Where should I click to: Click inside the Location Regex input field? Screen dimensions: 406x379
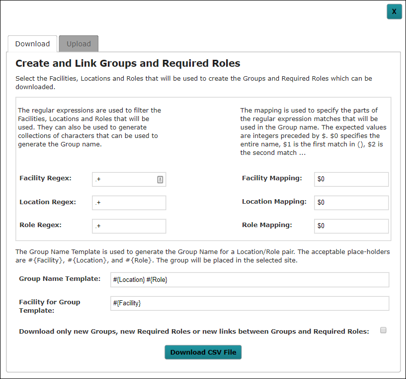click(x=129, y=203)
